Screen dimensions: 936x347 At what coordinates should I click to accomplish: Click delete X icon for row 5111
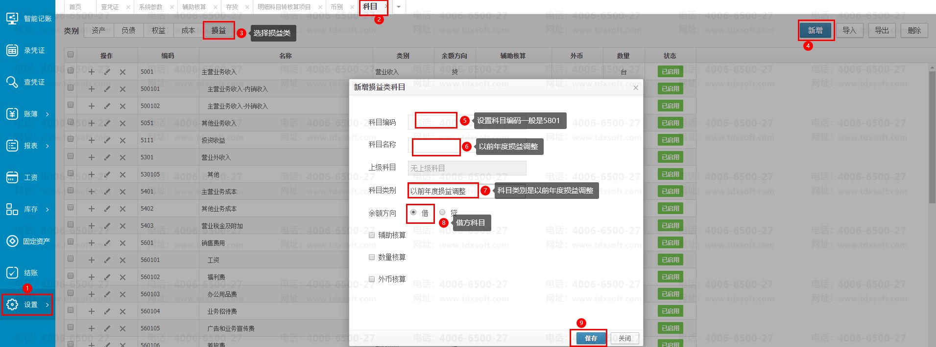tap(122, 140)
